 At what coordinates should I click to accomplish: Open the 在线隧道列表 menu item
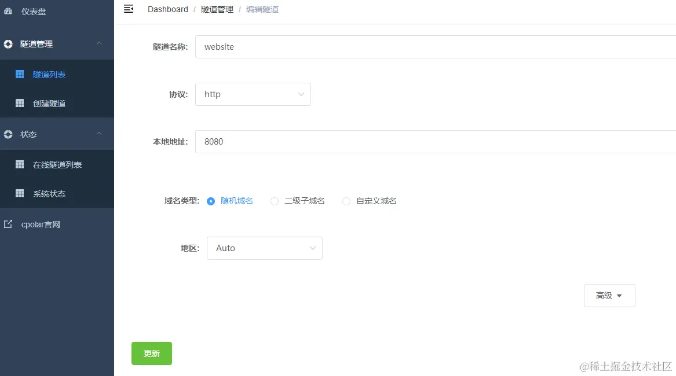57,164
